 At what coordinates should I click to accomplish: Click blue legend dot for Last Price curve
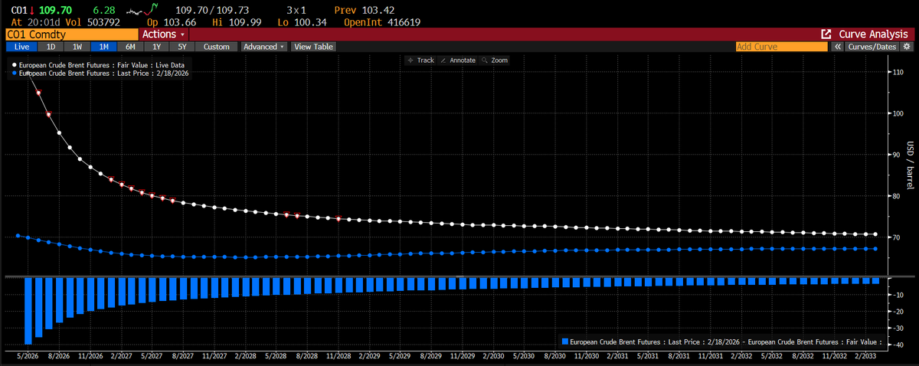14,73
